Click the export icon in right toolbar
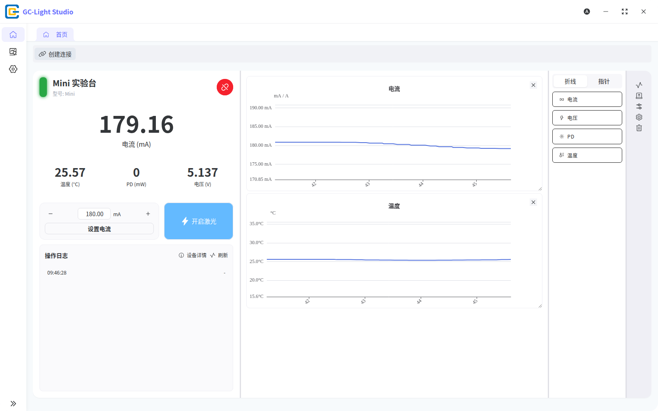 pyautogui.click(x=639, y=96)
